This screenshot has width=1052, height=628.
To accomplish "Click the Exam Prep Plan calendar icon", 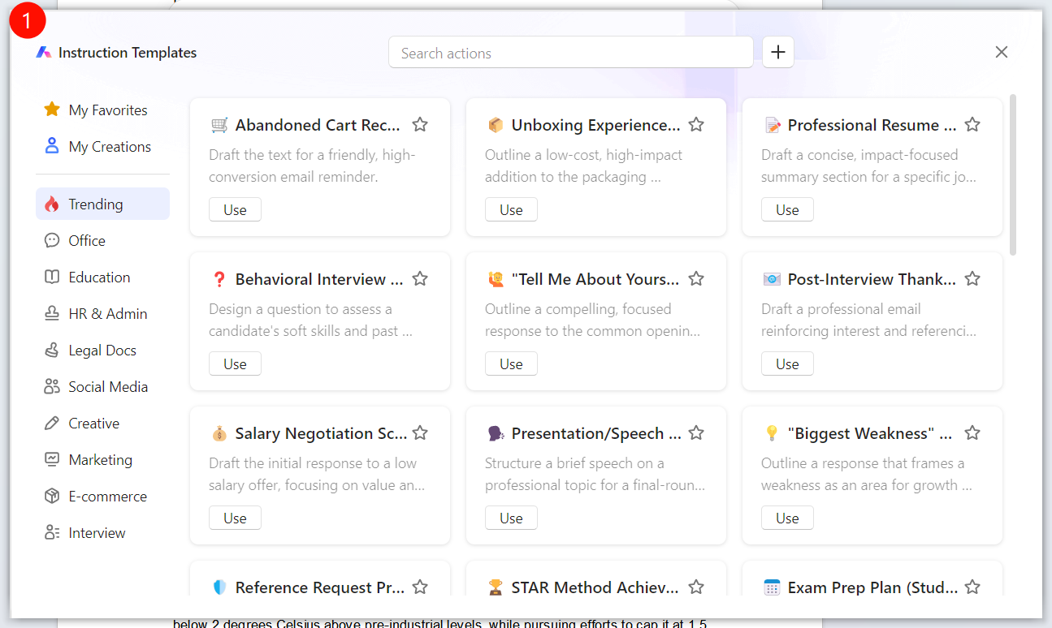I will coord(772,588).
